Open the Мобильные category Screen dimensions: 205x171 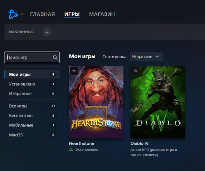tap(32, 125)
